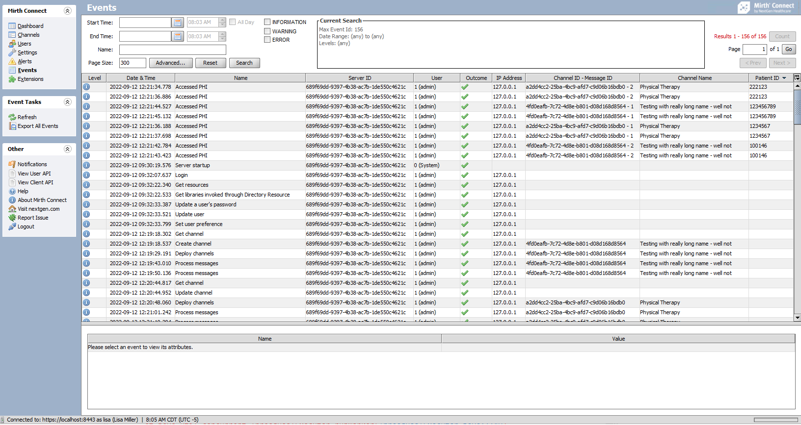Open the Patient ID column dropdown arrow
Image resolution: width=801 pixels, height=425 pixels.
click(784, 78)
